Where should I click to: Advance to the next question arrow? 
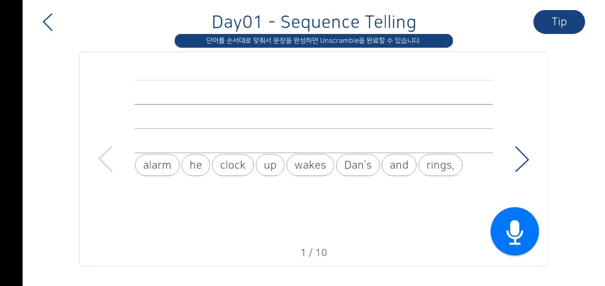(522, 159)
